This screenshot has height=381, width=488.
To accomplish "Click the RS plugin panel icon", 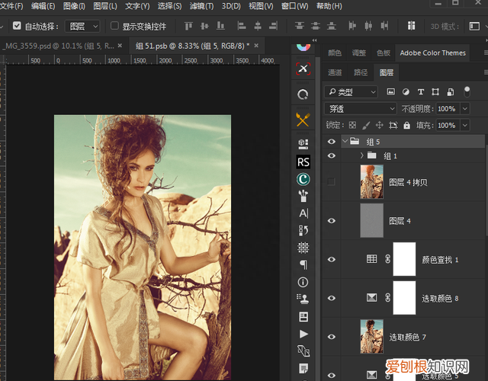I will [303, 162].
